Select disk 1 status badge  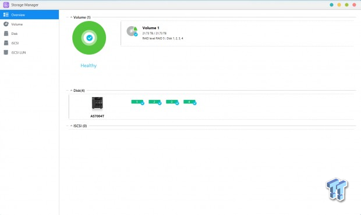tap(137, 102)
